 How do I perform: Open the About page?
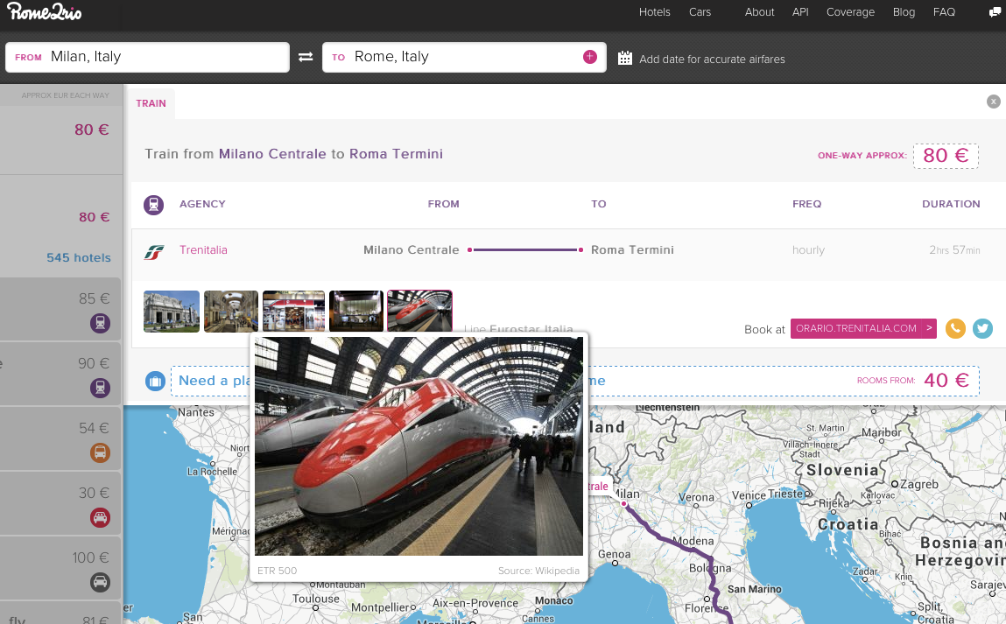760,12
